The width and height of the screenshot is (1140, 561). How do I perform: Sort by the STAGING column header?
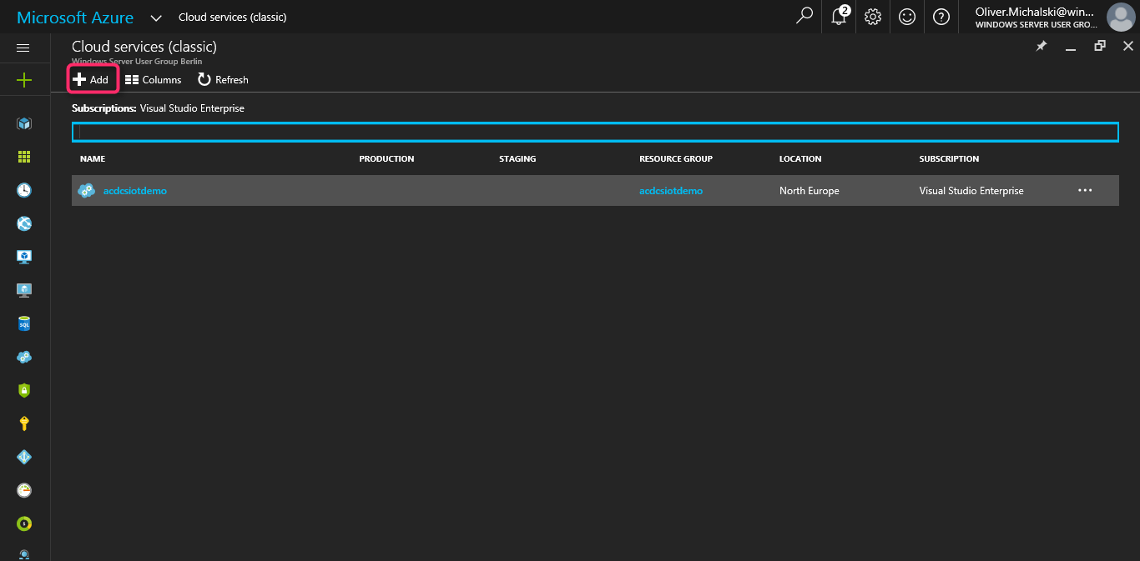point(517,158)
